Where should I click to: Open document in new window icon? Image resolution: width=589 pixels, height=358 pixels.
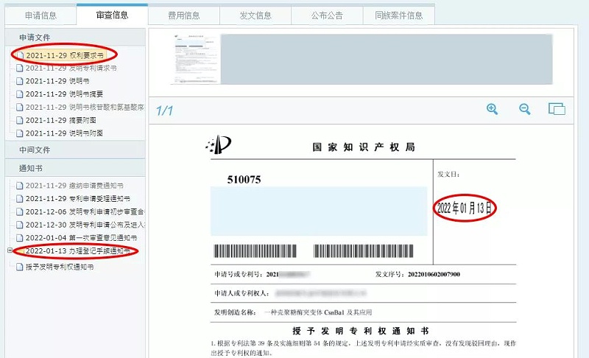click(x=557, y=109)
